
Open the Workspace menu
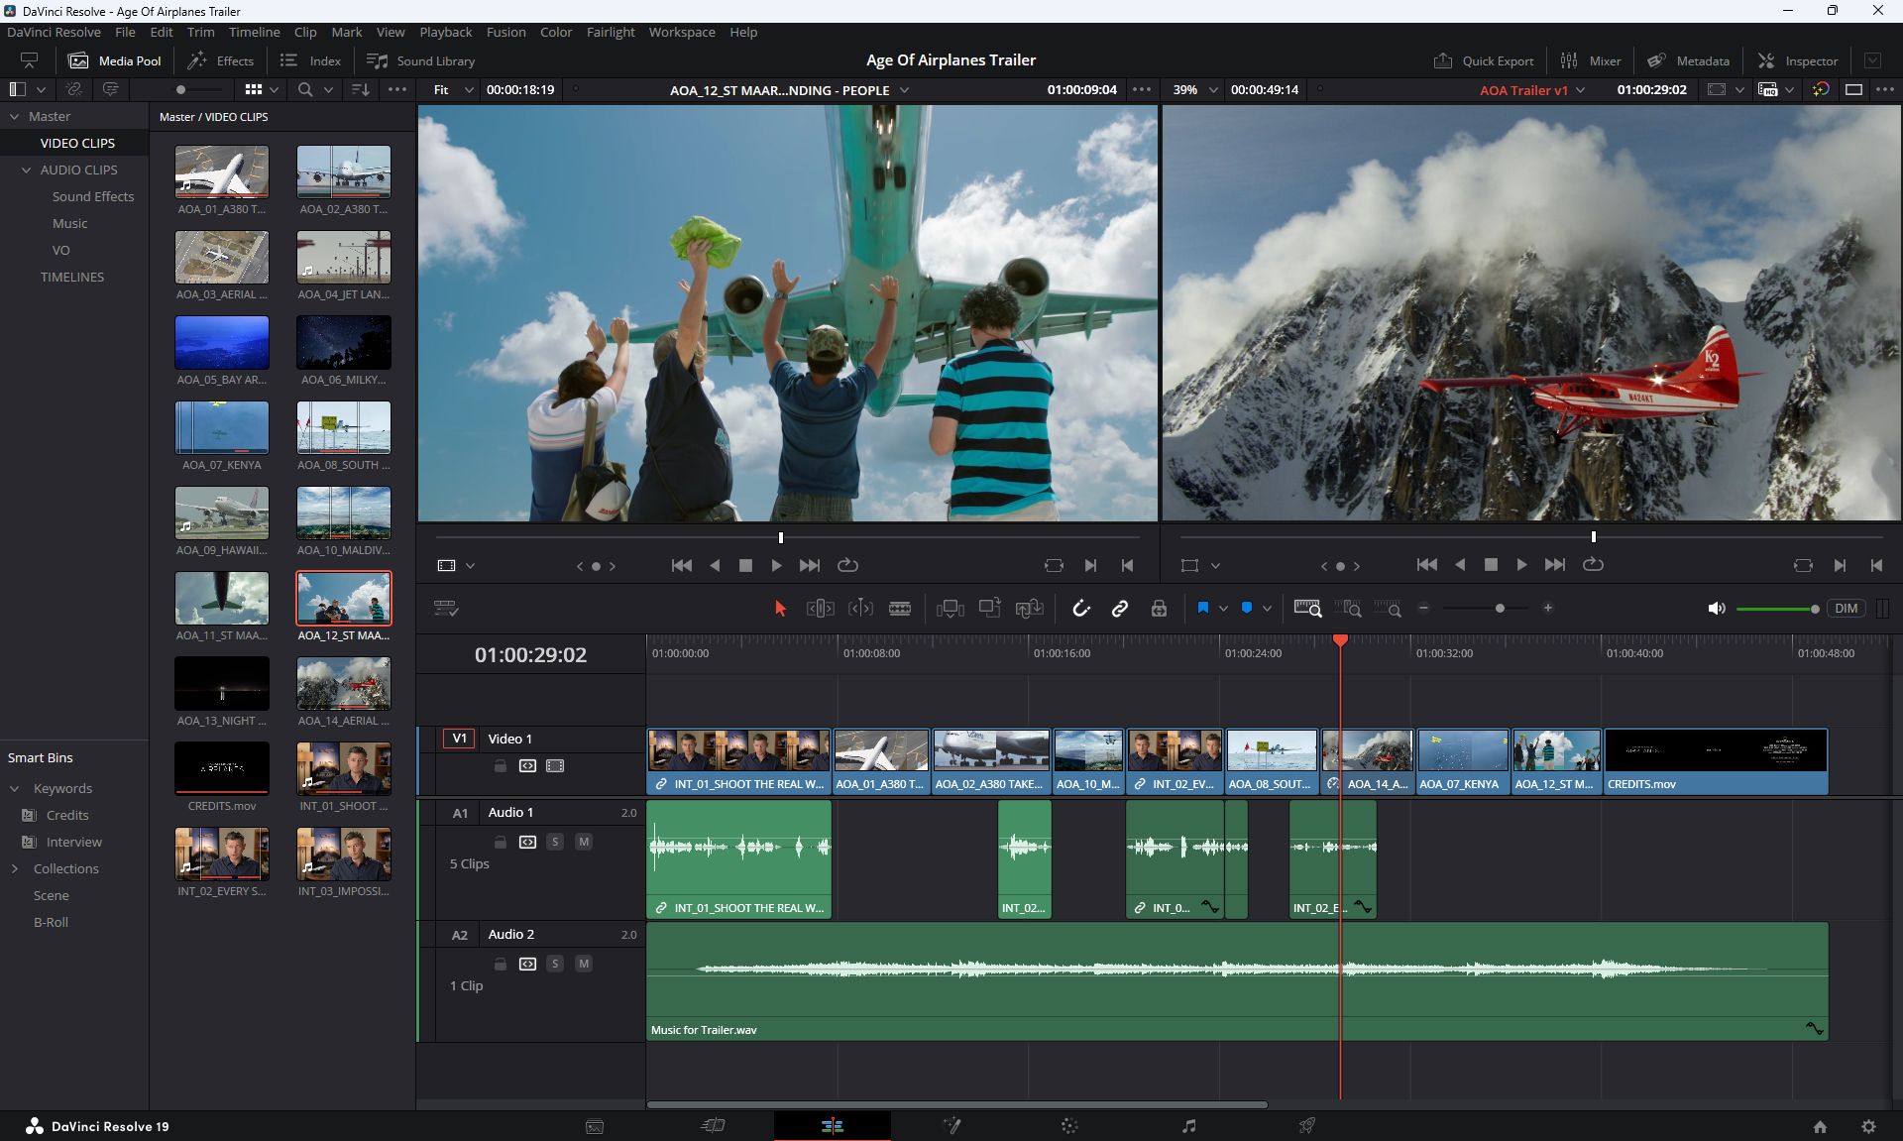click(x=681, y=32)
